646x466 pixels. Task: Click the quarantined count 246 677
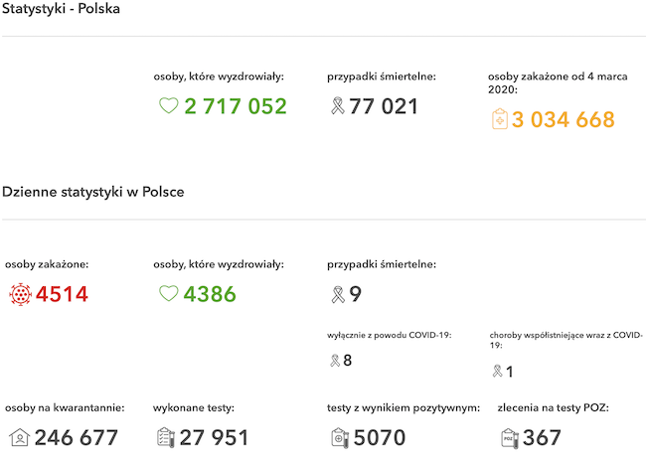pyautogui.click(x=77, y=437)
